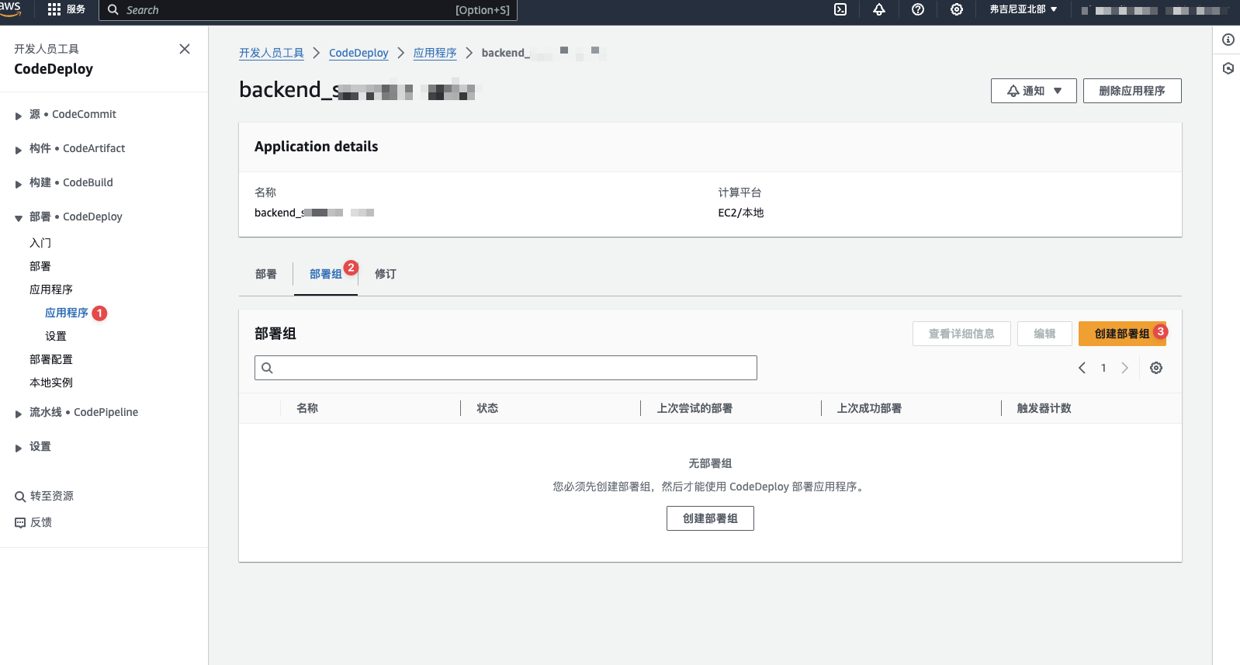Open the info panel icon on right edge

(x=1228, y=40)
